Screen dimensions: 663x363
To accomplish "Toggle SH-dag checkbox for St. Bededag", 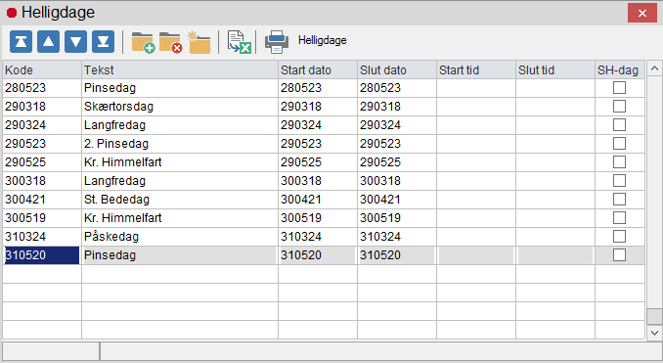I will [619, 200].
